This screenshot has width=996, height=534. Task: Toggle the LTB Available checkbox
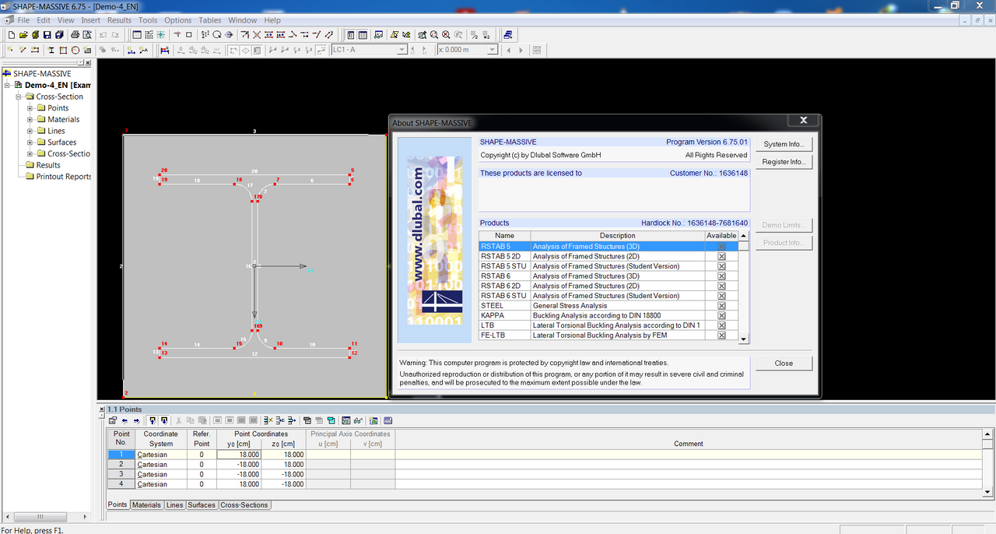[721, 325]
